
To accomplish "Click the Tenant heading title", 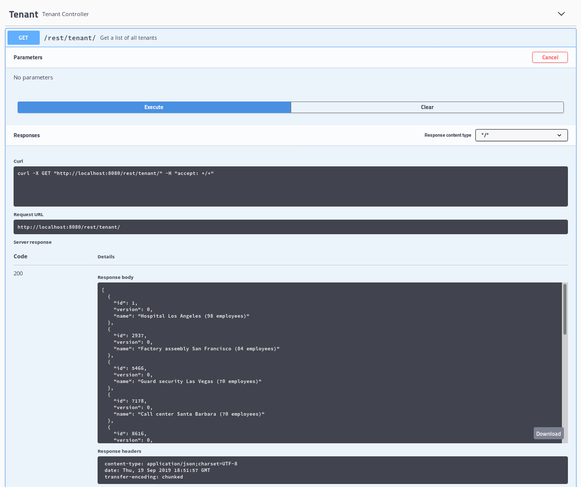I will [x=24, y=15].
